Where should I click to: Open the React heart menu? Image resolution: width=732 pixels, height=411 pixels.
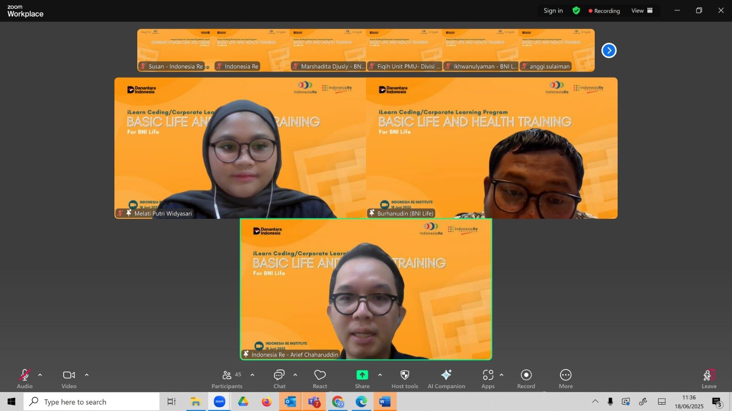coord(320,379)
